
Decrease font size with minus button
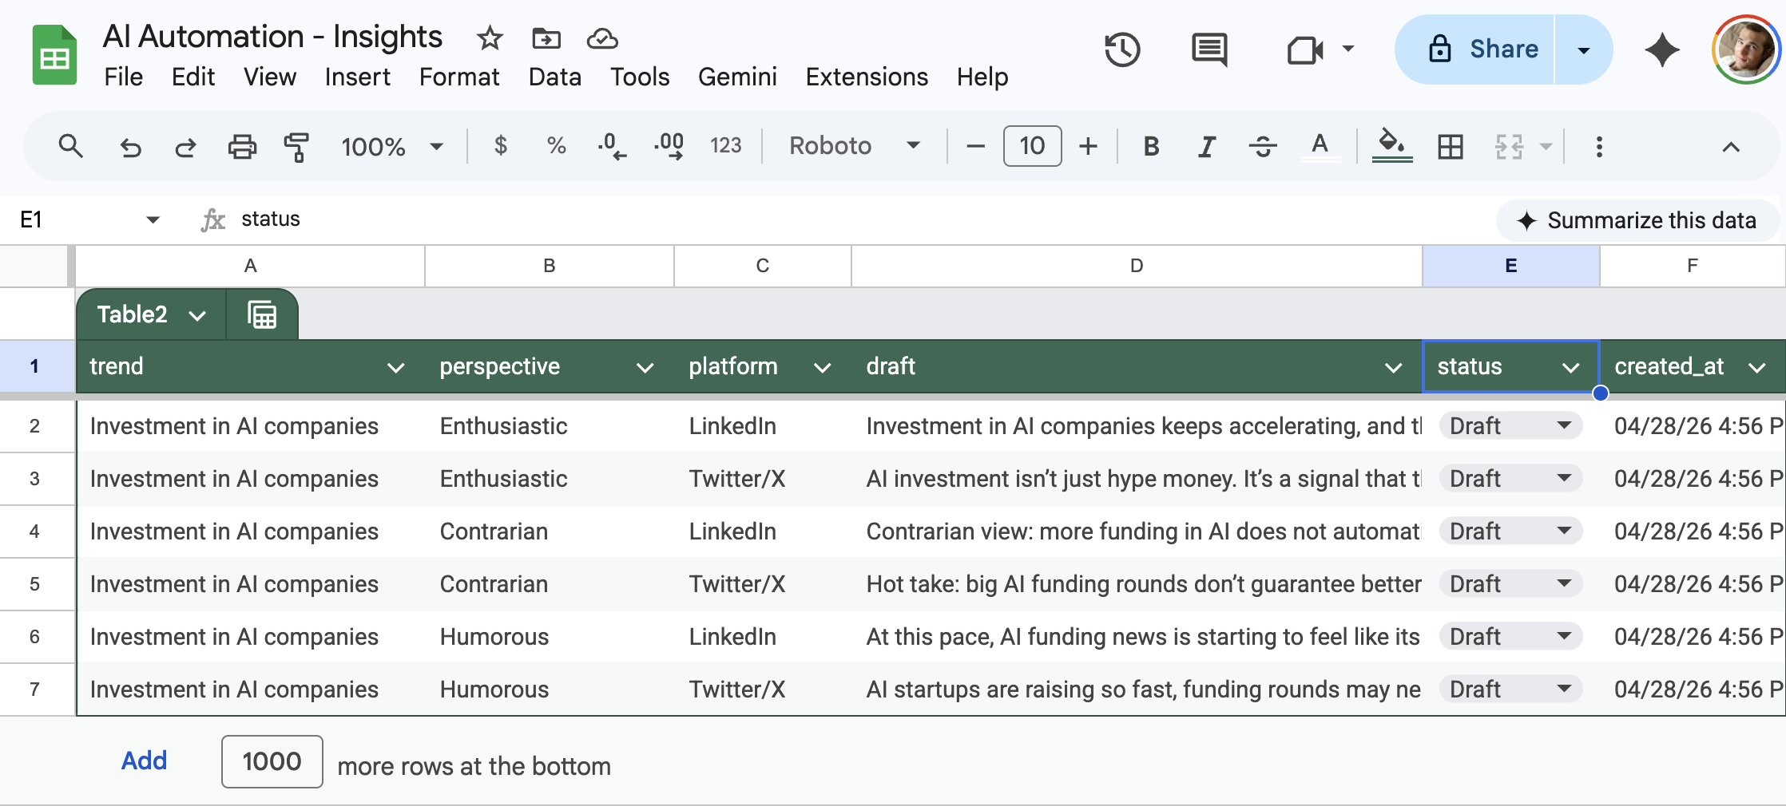point(975,146)
